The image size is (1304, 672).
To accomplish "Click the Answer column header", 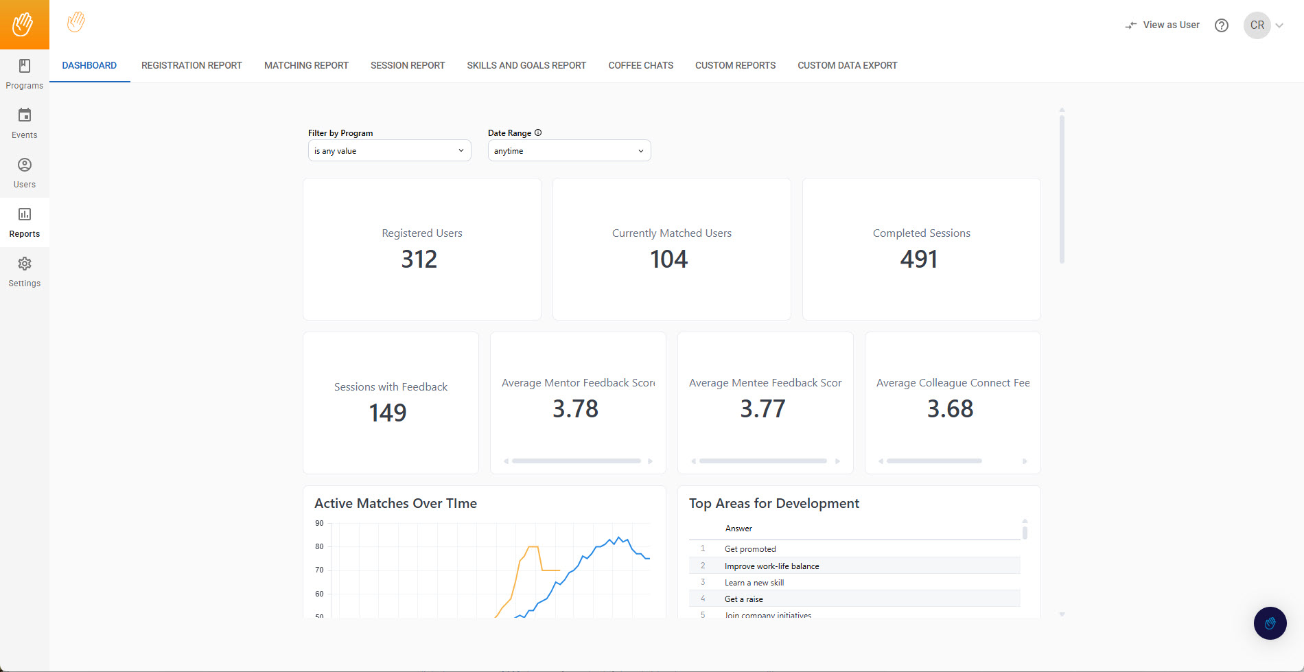I will [738, 529].
